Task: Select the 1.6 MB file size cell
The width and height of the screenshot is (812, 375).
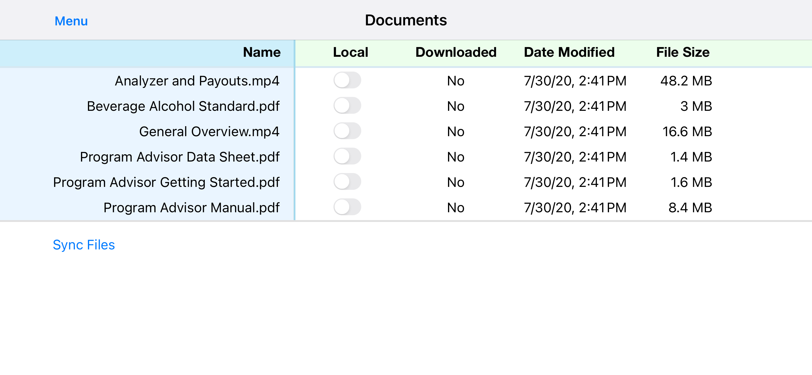Action: click(691, 182)
